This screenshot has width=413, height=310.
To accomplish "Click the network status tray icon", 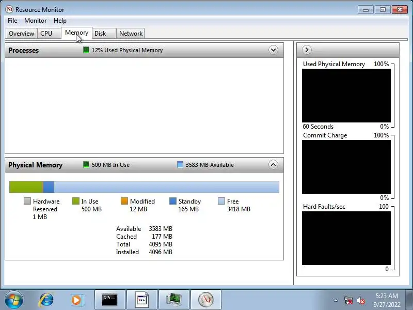I will click(x=348, y=300).
